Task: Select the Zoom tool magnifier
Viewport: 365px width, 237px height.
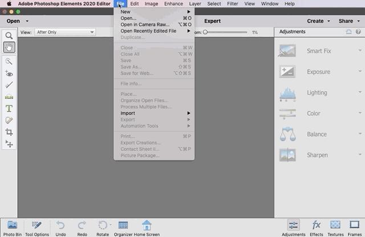Action: pos(9,35)
